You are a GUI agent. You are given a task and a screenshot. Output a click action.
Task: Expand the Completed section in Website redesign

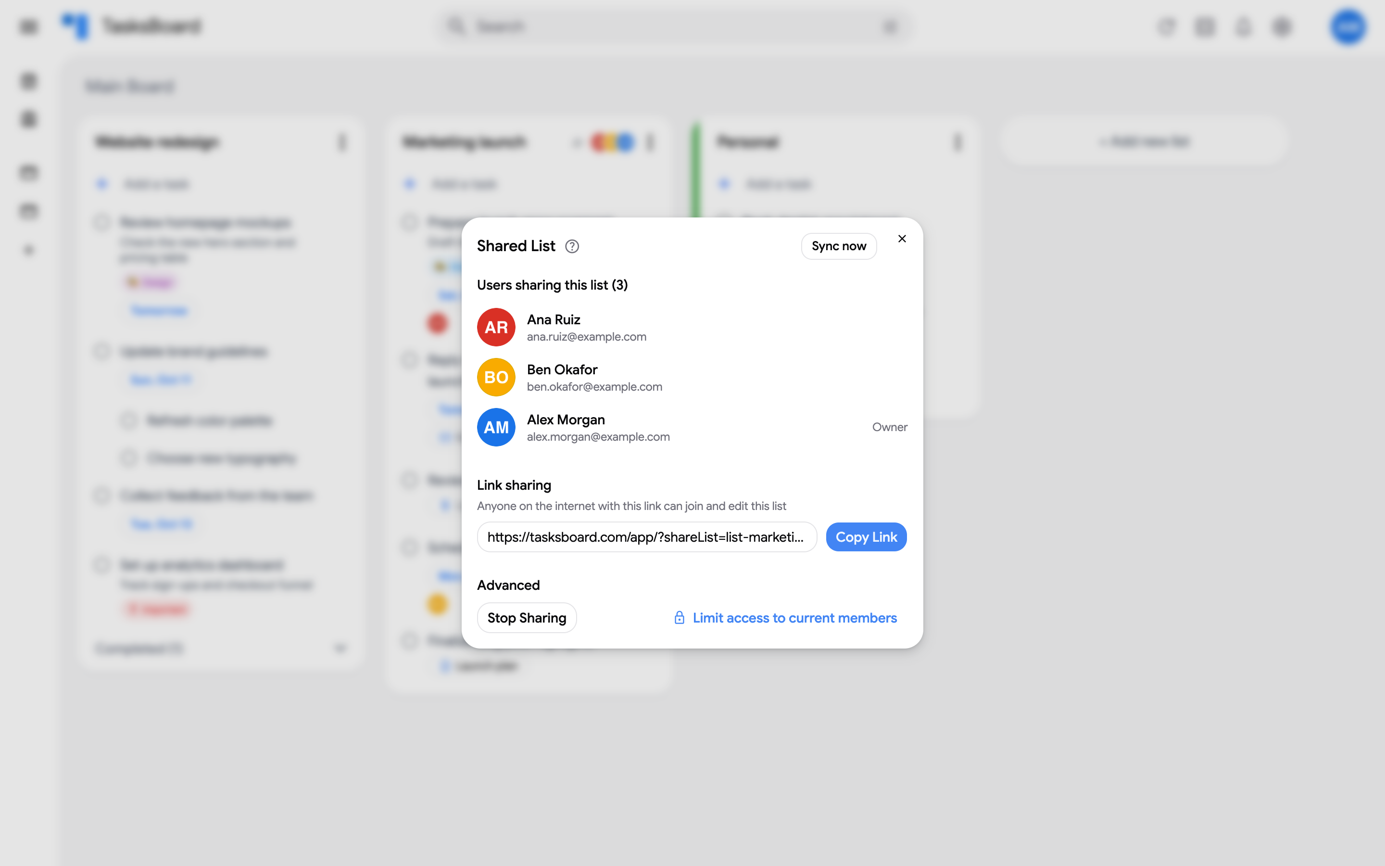pos(340,649)
